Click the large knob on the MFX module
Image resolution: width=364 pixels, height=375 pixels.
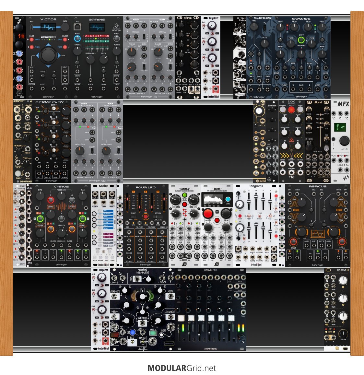point(344,141)
